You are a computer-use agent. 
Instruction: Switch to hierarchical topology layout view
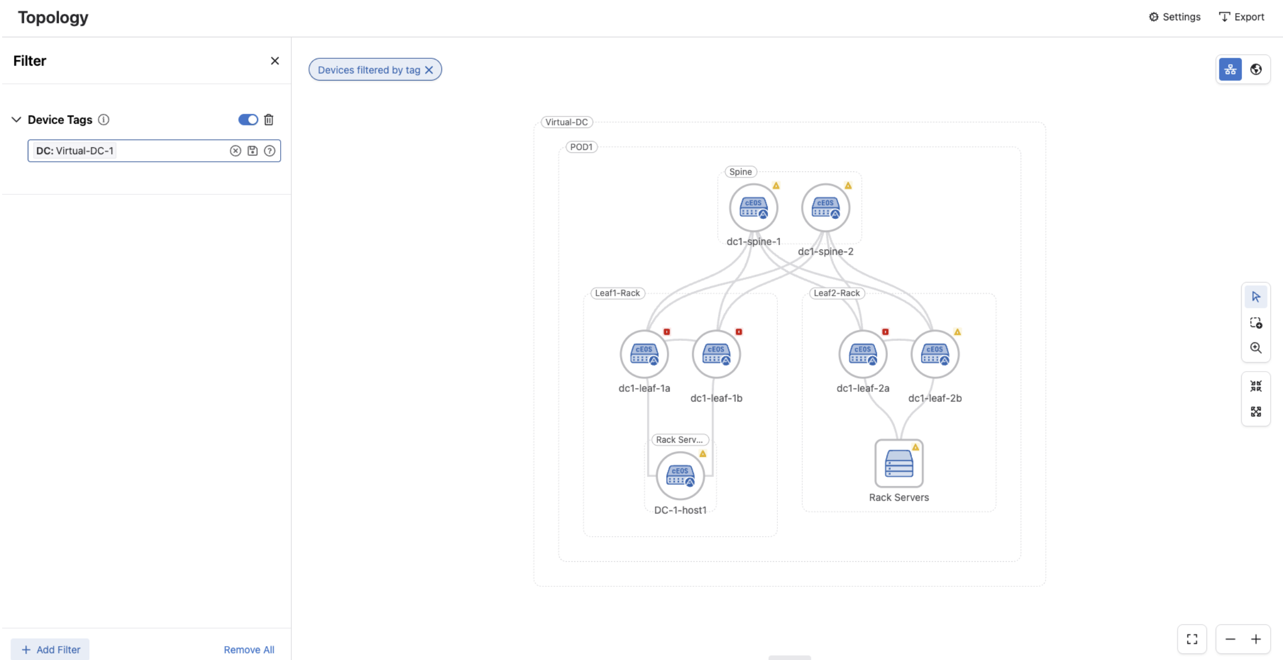click(1230, 69)
